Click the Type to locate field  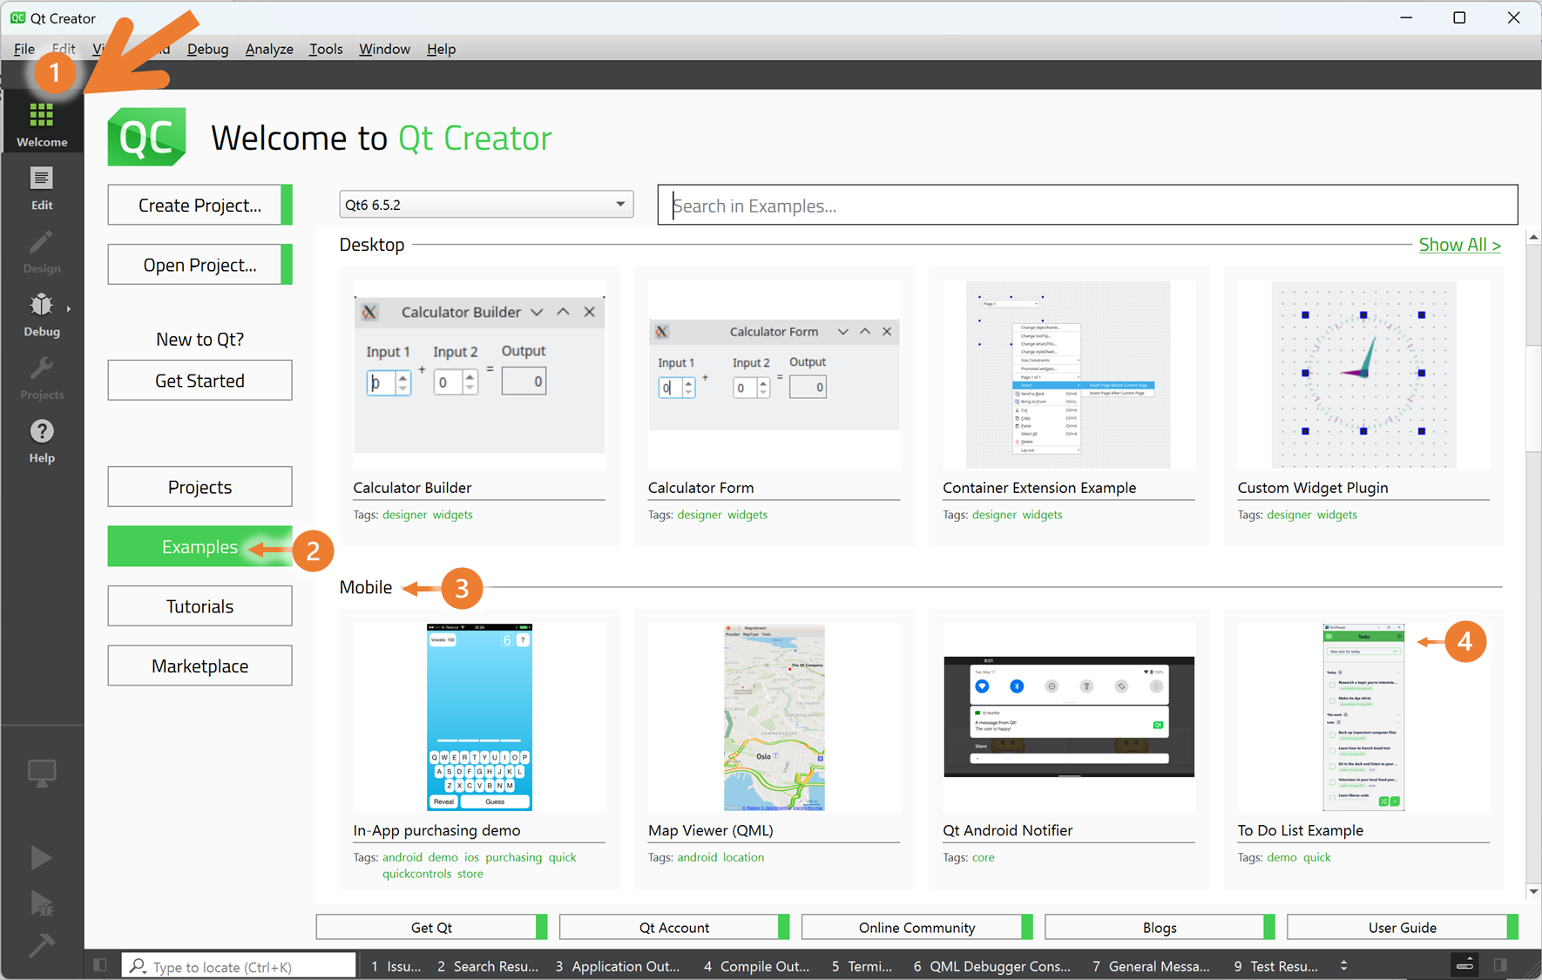click(239, 966)
